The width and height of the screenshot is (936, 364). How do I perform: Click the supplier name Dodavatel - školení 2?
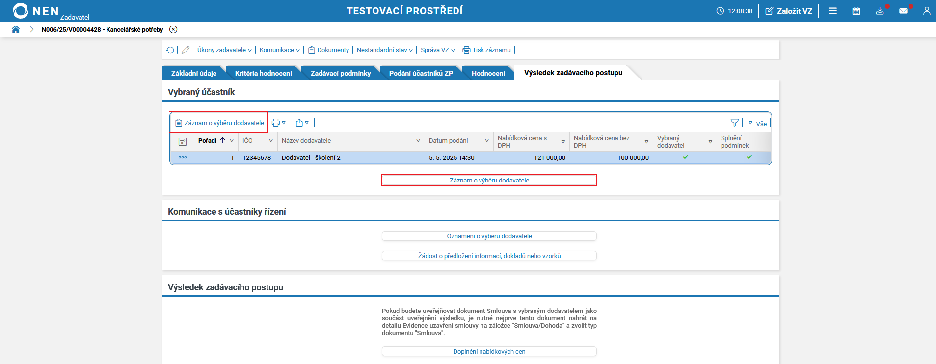(x=311, y=158)
